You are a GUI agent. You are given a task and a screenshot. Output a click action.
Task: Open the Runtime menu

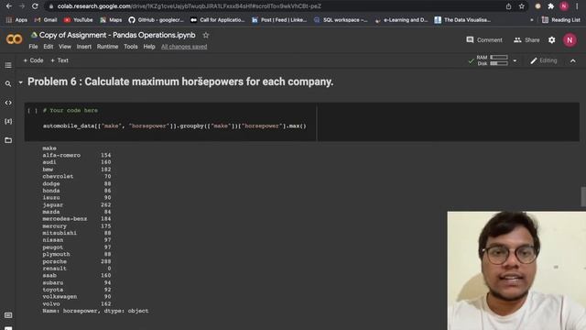(x=108, y=47)
